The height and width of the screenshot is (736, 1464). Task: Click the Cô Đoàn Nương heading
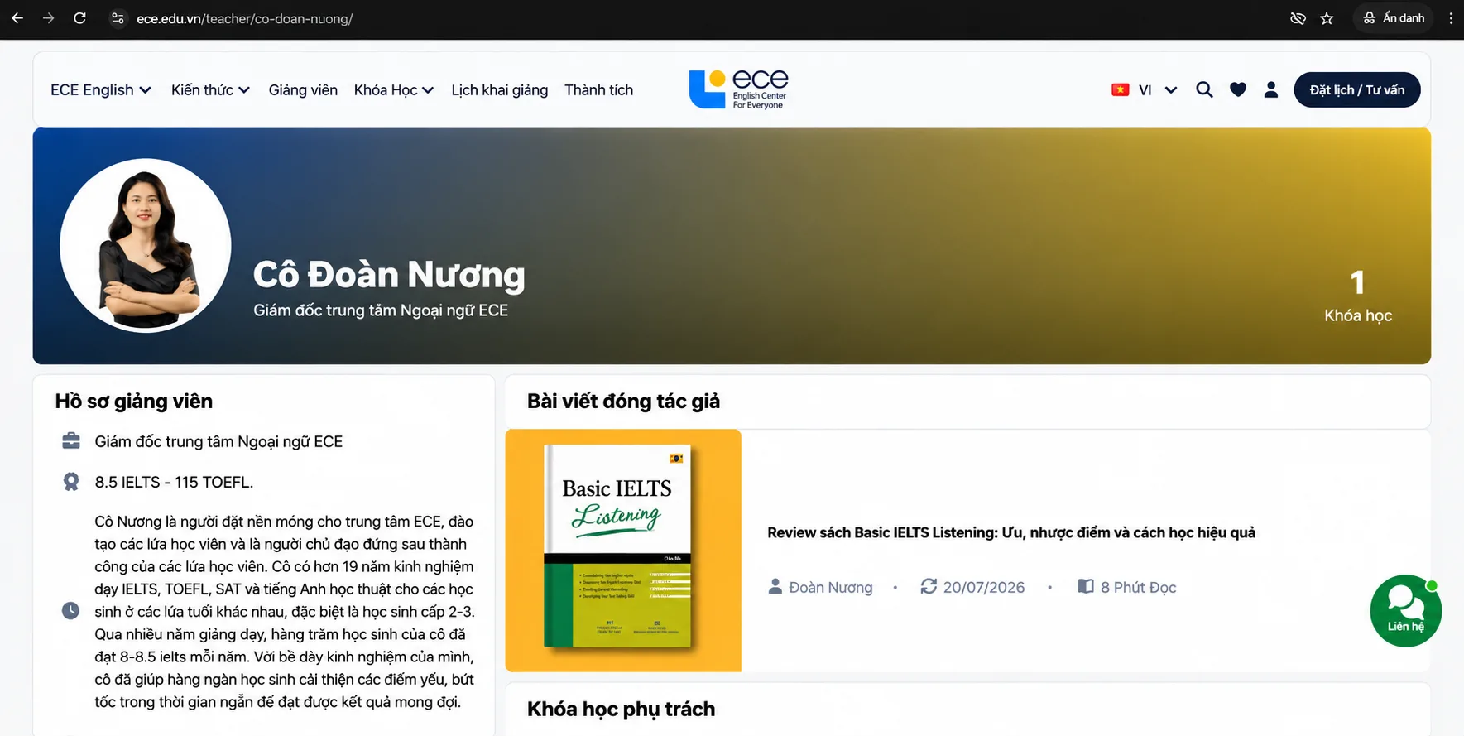tap(389, 274)
